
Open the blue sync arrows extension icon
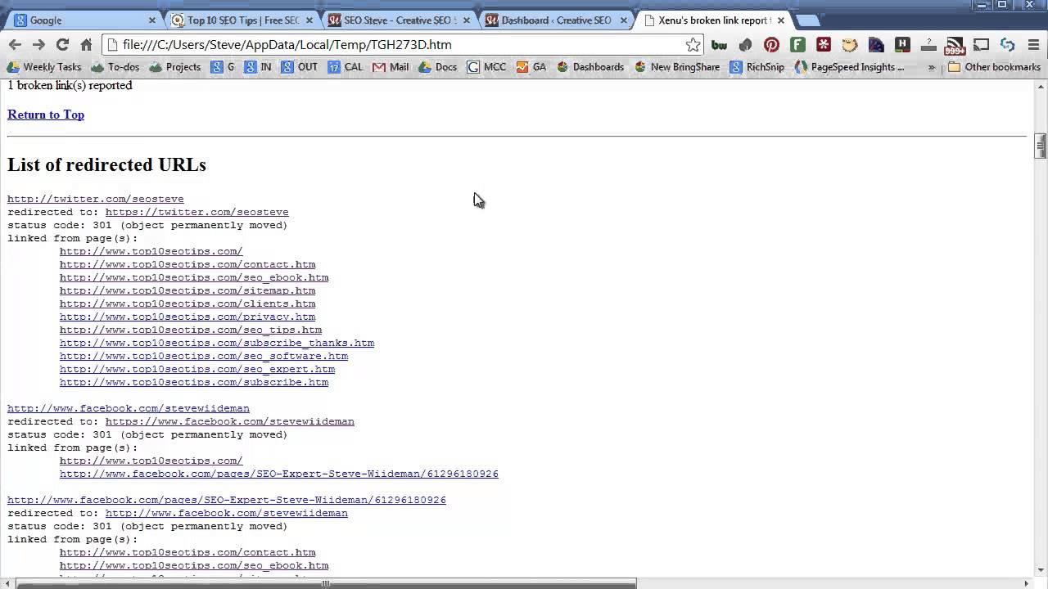pos(1007,45)
